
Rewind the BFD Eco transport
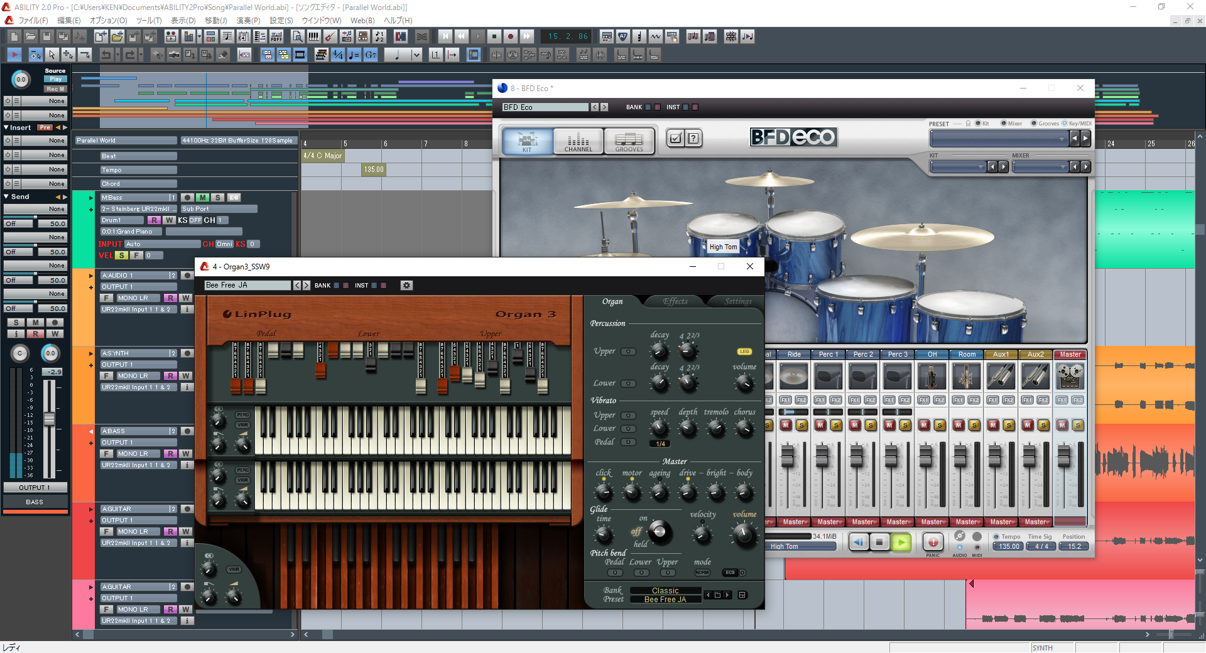pos(859,542)
